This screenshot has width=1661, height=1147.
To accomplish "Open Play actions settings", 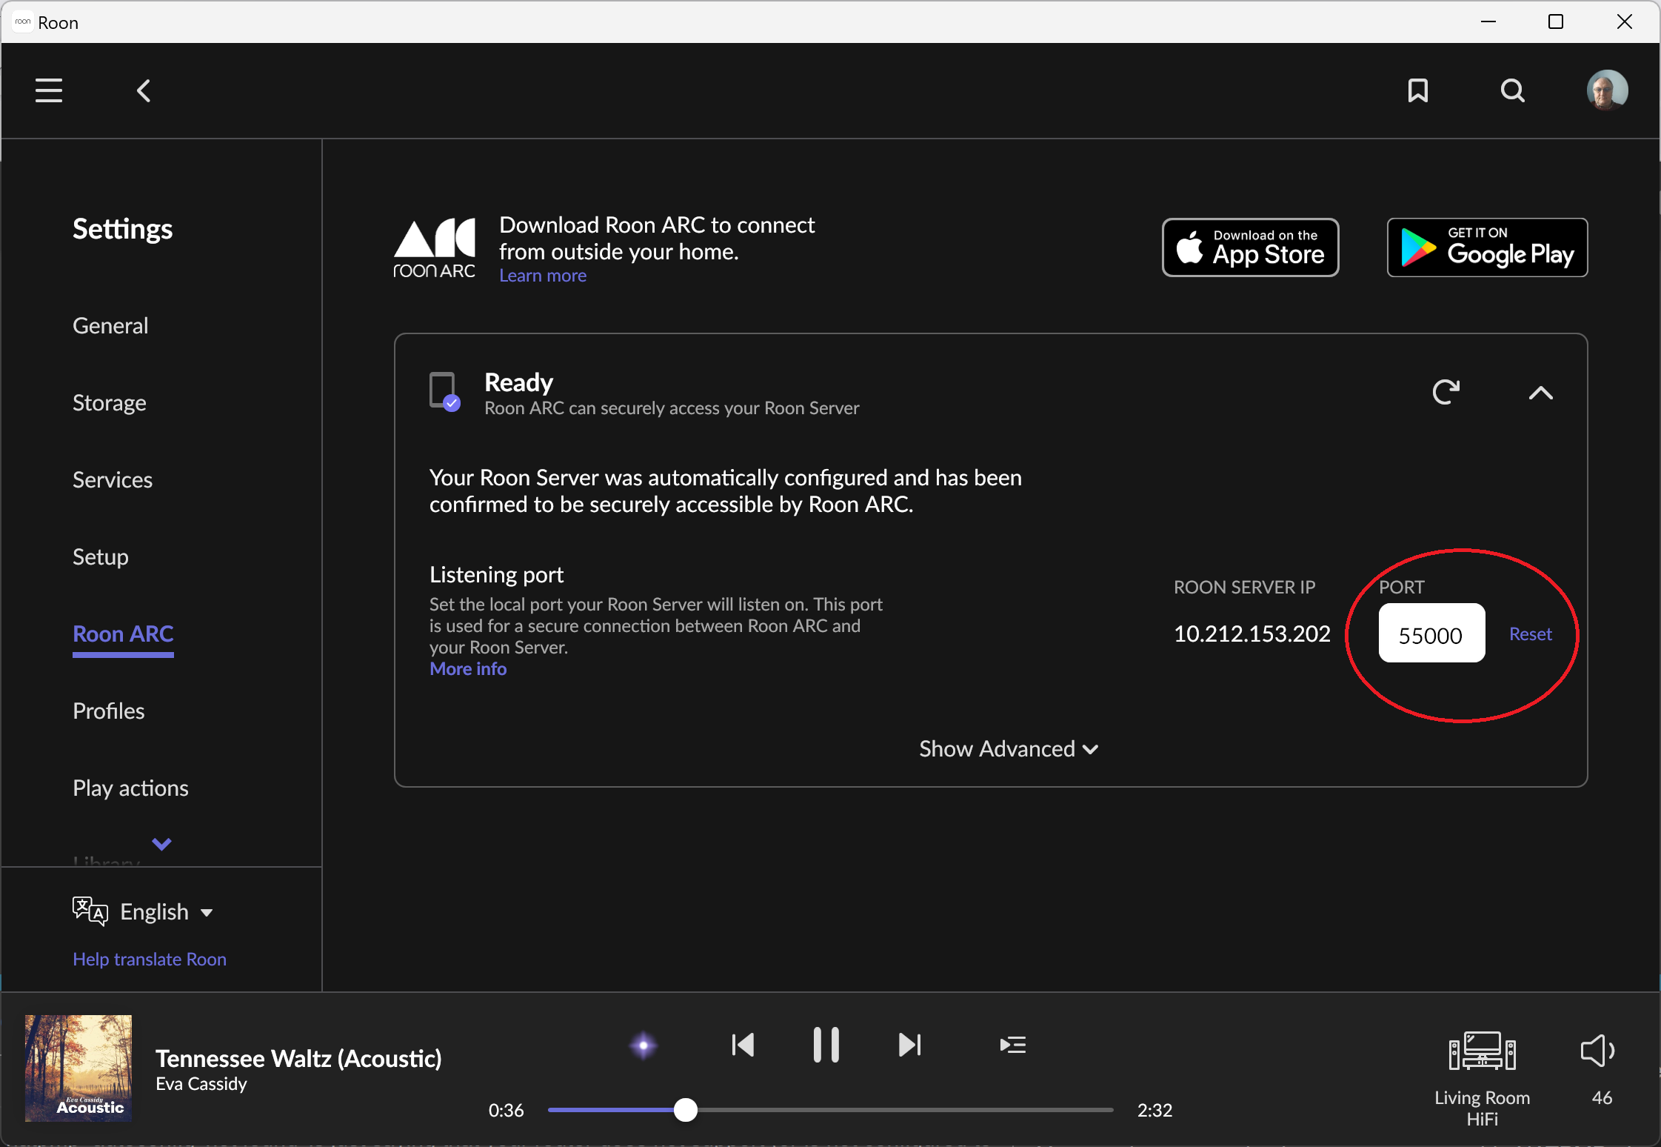I will [130, 788].
